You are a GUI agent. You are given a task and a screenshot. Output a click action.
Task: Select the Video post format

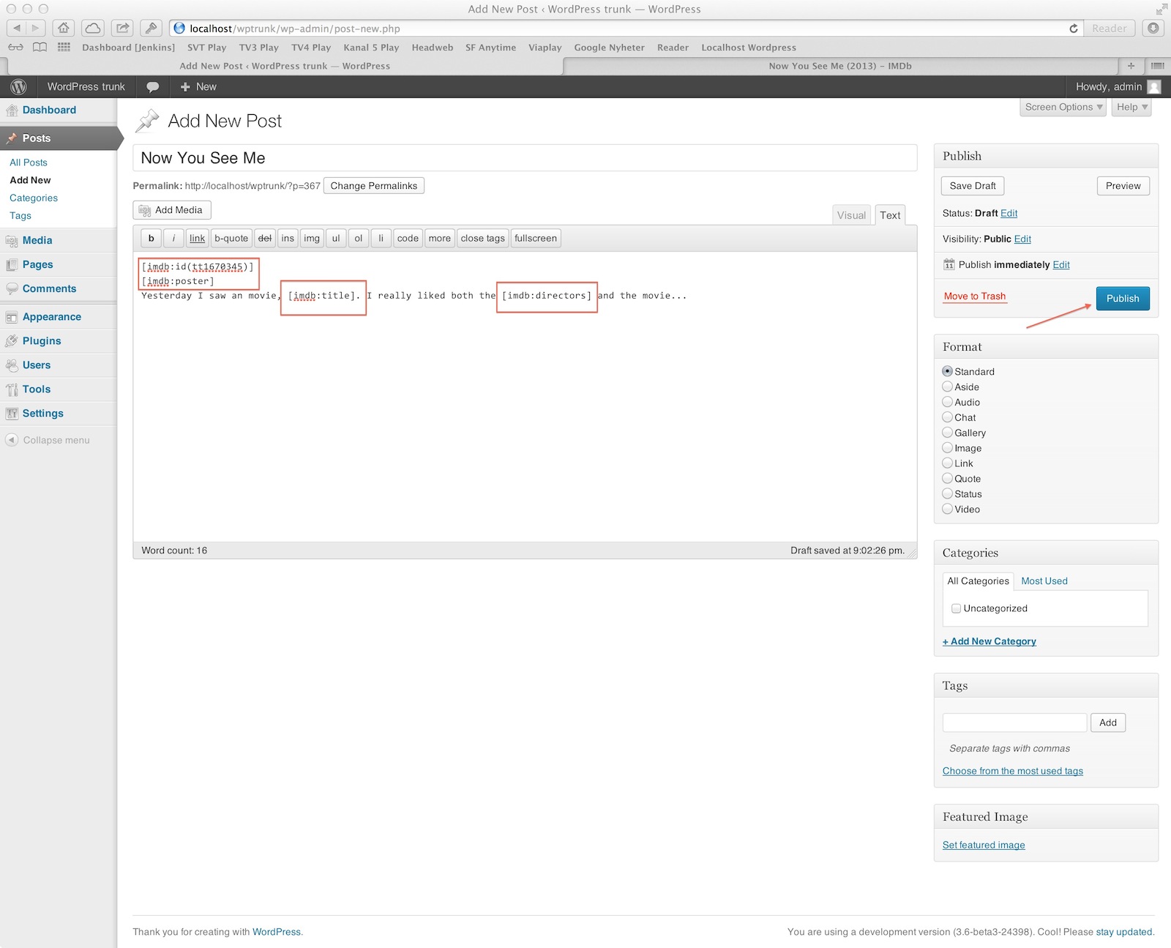click(x=947, y=509)
